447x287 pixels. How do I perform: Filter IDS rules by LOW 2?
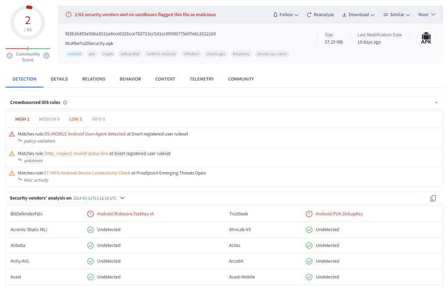tap(76, 119)
